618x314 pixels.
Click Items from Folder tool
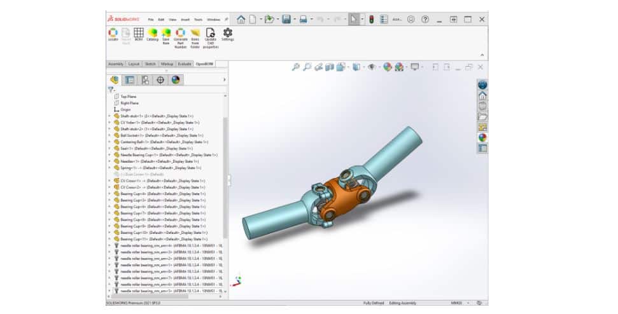pos(195,38)
